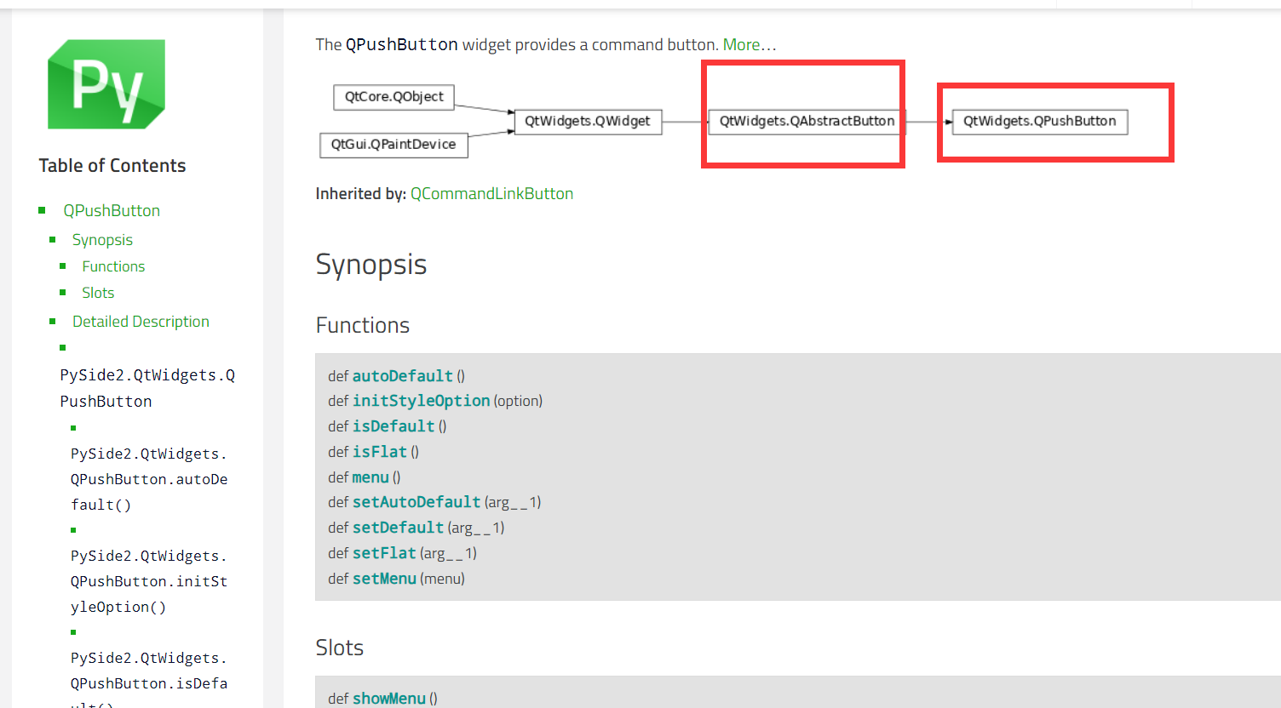Click the More… link after the description
Image resolution: width=1281 pixels, height=708 pixels.
coord(750,44)
